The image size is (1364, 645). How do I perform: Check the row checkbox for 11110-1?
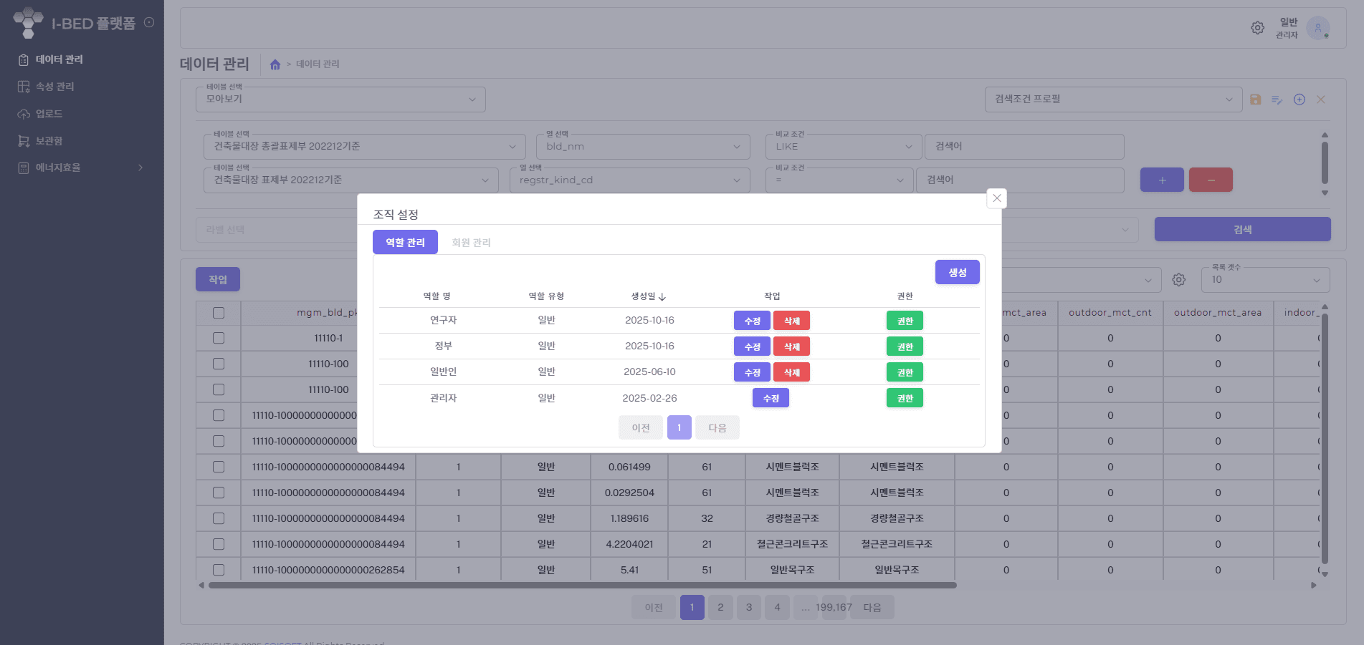219,338
